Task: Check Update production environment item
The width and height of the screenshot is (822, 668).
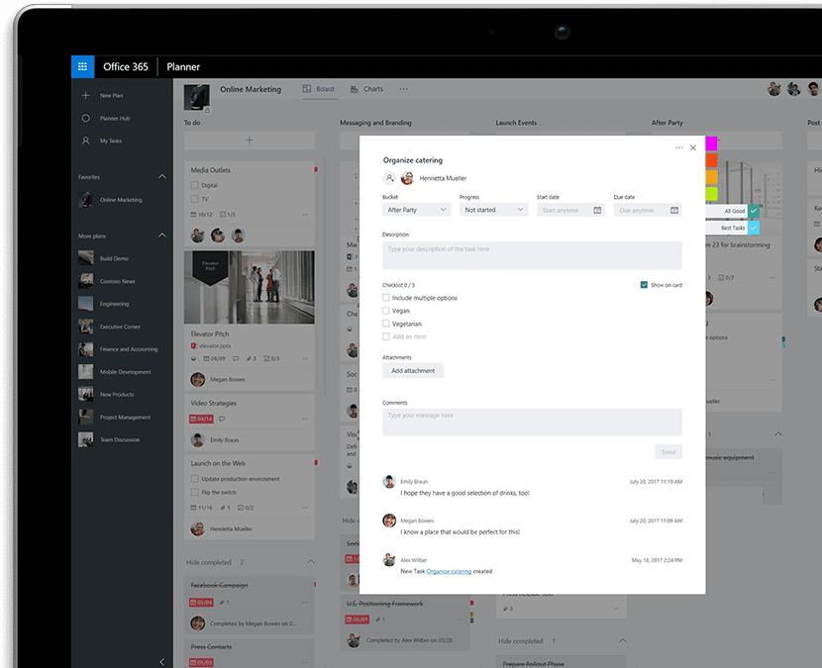Action: 194,479
